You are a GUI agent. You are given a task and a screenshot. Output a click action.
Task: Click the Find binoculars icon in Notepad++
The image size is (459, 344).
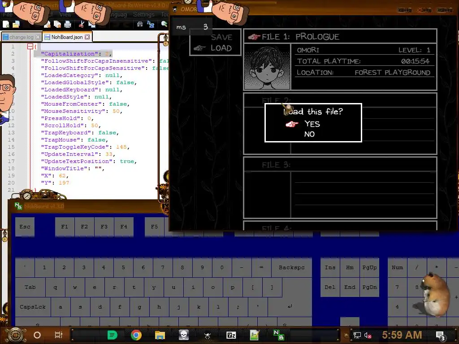(x=140, y=25)
